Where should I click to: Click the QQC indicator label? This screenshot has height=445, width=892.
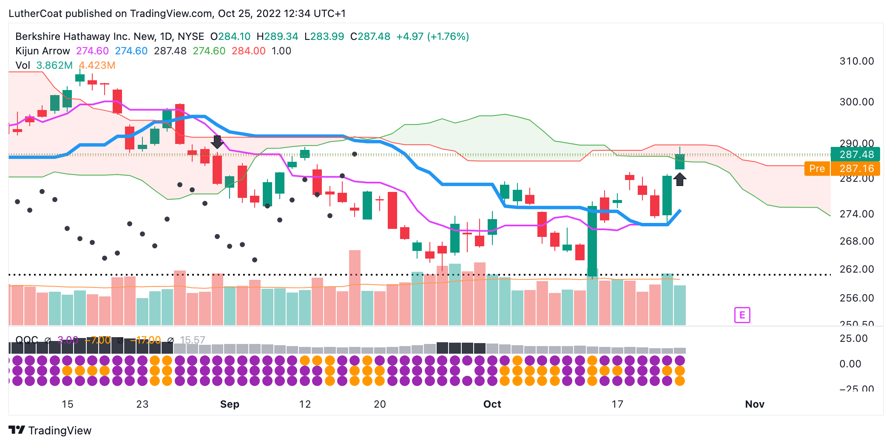coord(26,340)
